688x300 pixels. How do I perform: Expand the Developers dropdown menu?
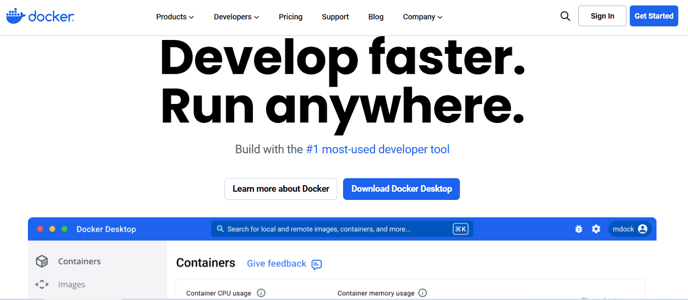(236, 17)
